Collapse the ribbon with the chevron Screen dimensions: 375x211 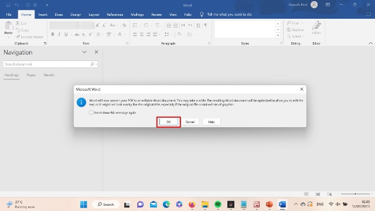tap(370, 43)
